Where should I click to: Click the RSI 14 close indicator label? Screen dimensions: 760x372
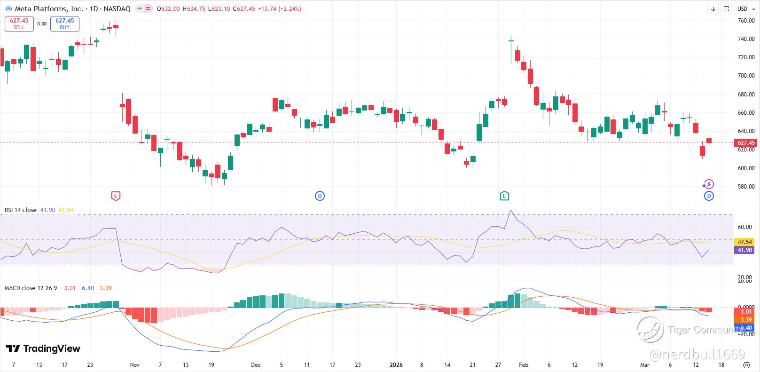pos(21,210)
